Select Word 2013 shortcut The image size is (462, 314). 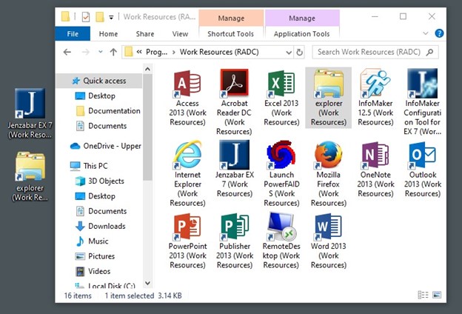(329, 240)
